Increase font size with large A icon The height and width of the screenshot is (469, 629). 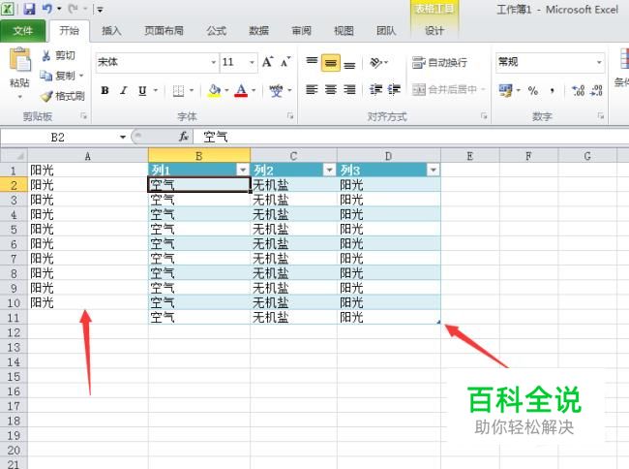(x=267, y=62)
